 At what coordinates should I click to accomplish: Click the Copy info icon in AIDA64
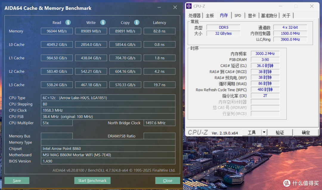137,22
